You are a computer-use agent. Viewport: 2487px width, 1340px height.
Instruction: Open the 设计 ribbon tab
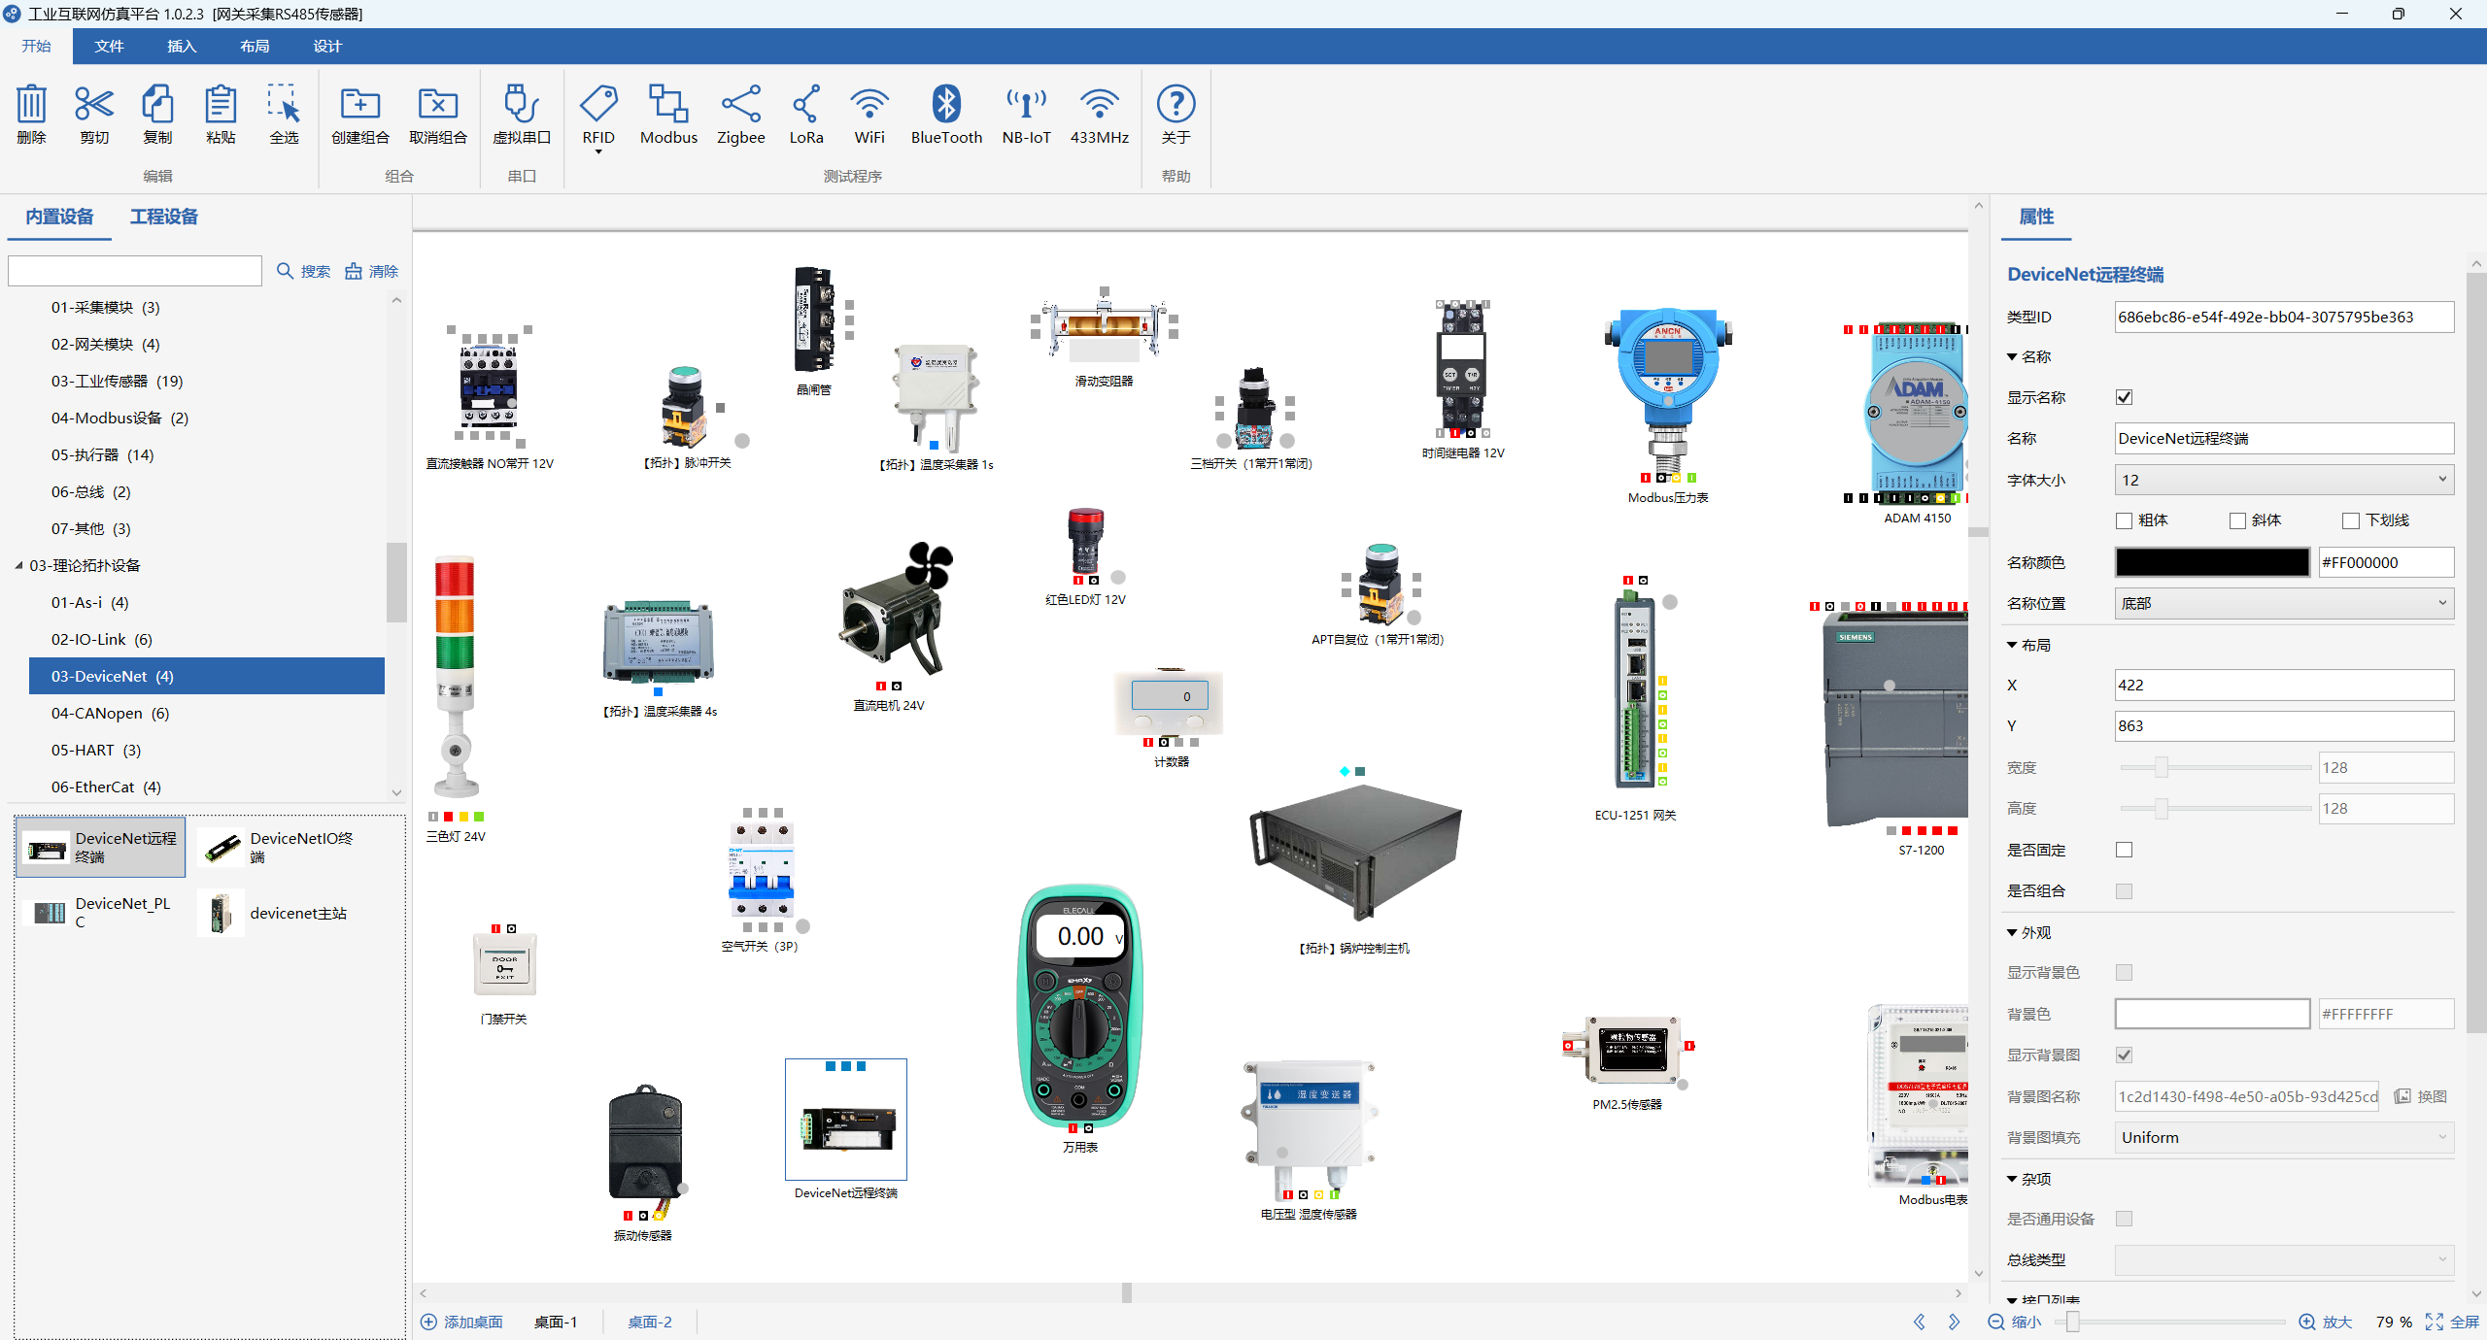pos(327,46)
